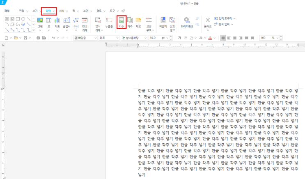Toggle italic 가 formatting

[186, 38]
